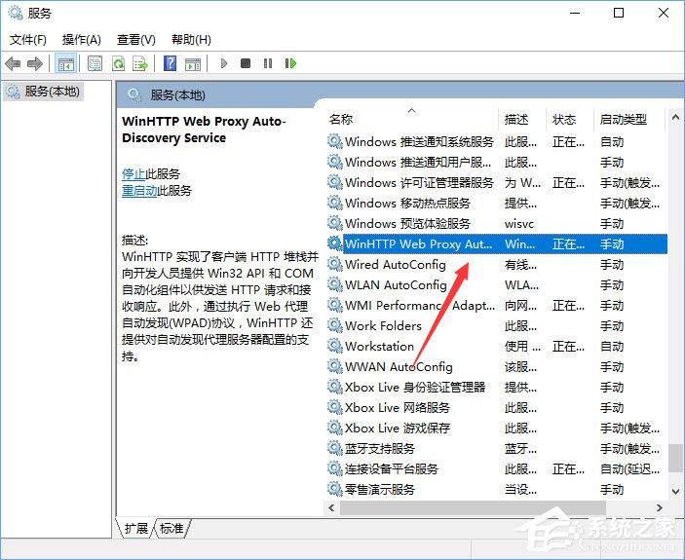Open the 操作(A) menu
The image size is (685, 560).
pos(82,40)
